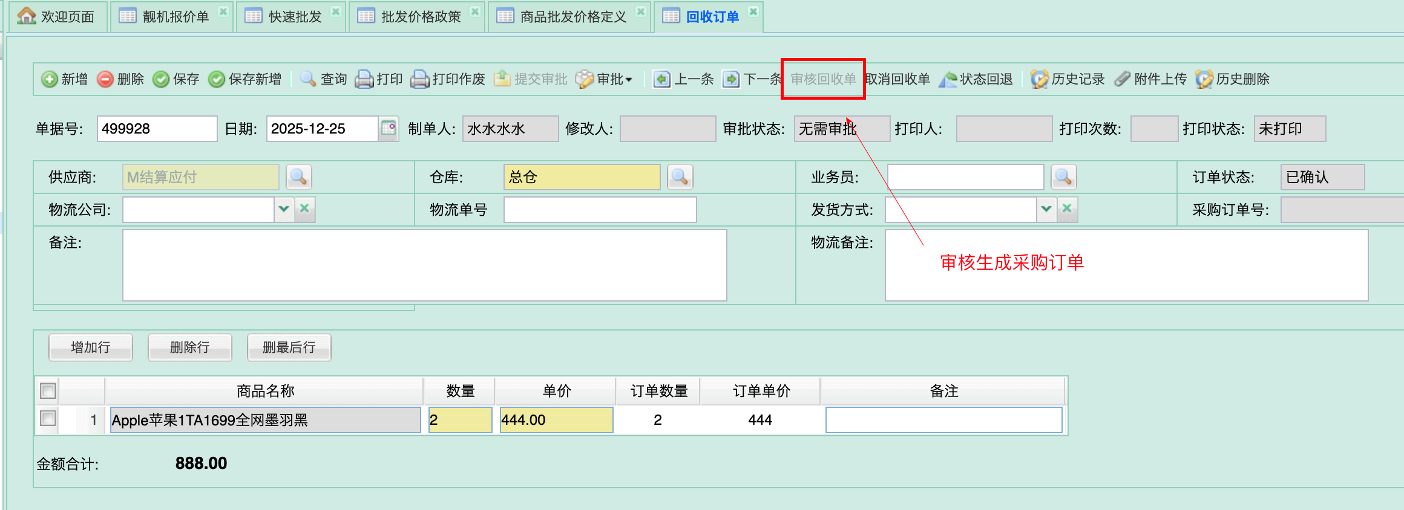Open the 仓库 warehouse lookup search icon
The image size is (1404, 510).
(680, 177)
